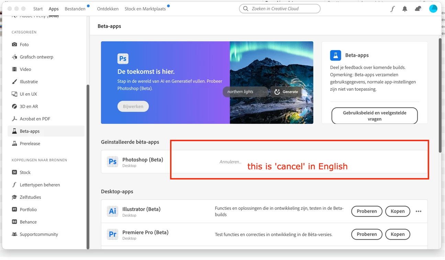The width and height of the screenshot is (445, 260).
Task: Click the Bijwerken button in the banner
Action: click(x=133, y=106)
